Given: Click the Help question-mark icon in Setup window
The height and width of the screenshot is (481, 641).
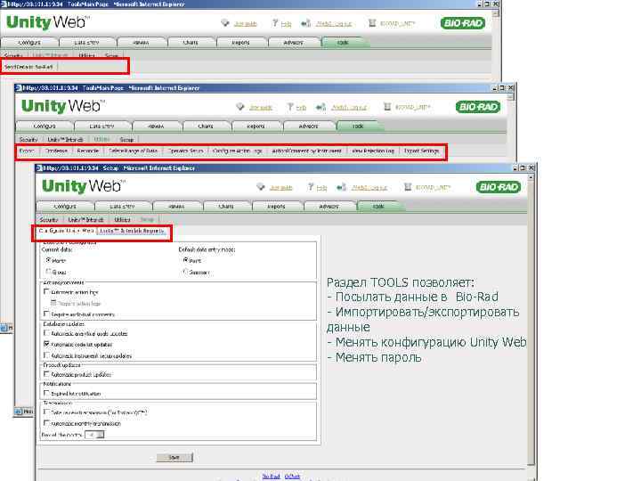Looking at the screenshot, I should [311, 187].
